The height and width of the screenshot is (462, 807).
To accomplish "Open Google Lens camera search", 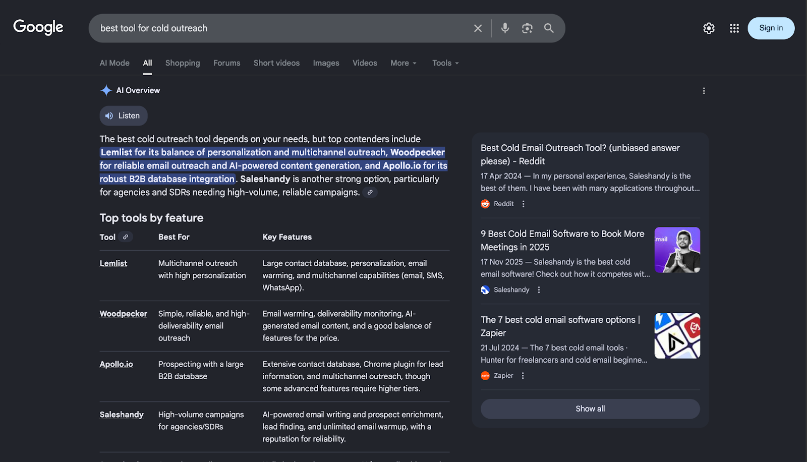I will [x=527, y=28].
